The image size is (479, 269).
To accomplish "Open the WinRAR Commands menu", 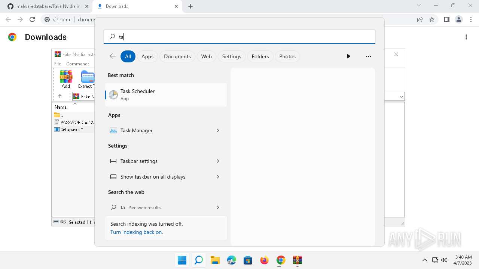I will pos(78,64).
